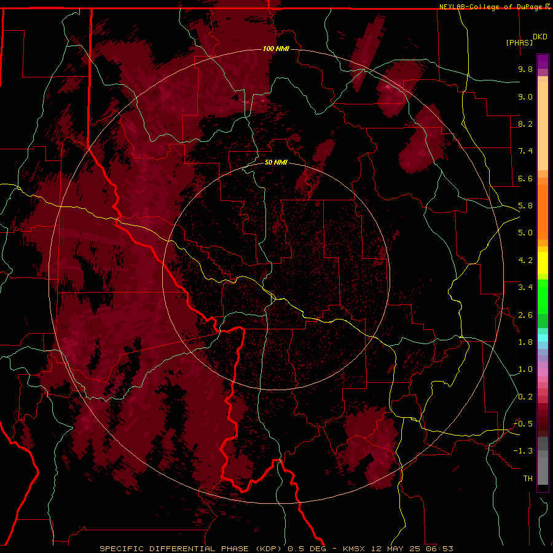Screen dimensions: 553x553
Task: Click the DKD product label
Action: coord(540,37)
